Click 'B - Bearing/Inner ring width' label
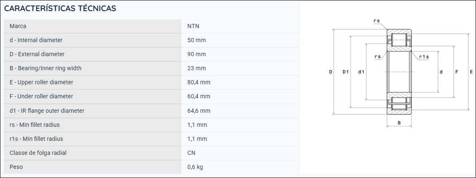476x178 pixels. 45,68
